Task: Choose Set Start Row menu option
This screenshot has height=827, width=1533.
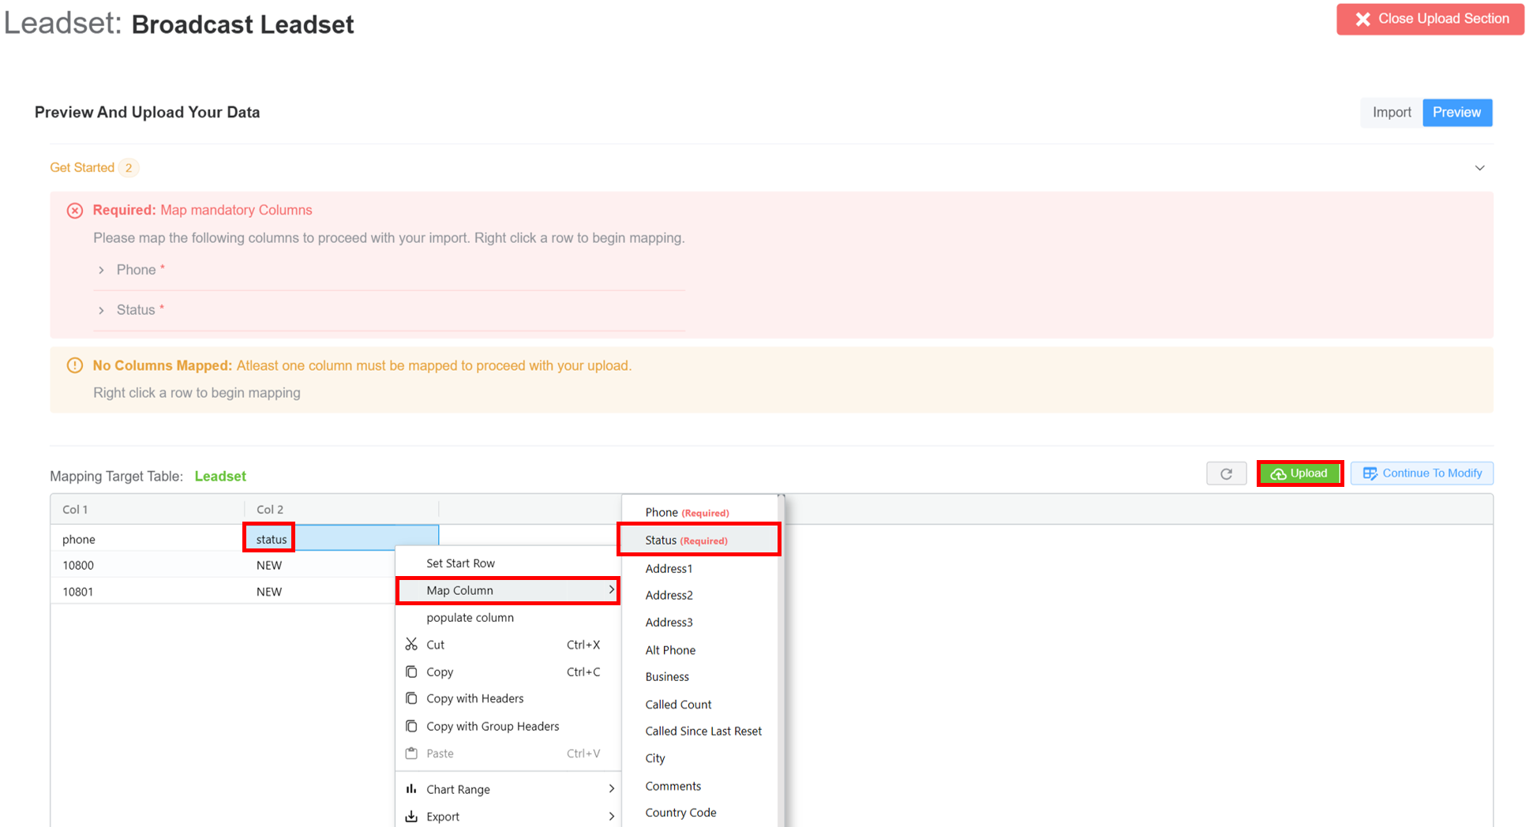Action: (460, 563)
